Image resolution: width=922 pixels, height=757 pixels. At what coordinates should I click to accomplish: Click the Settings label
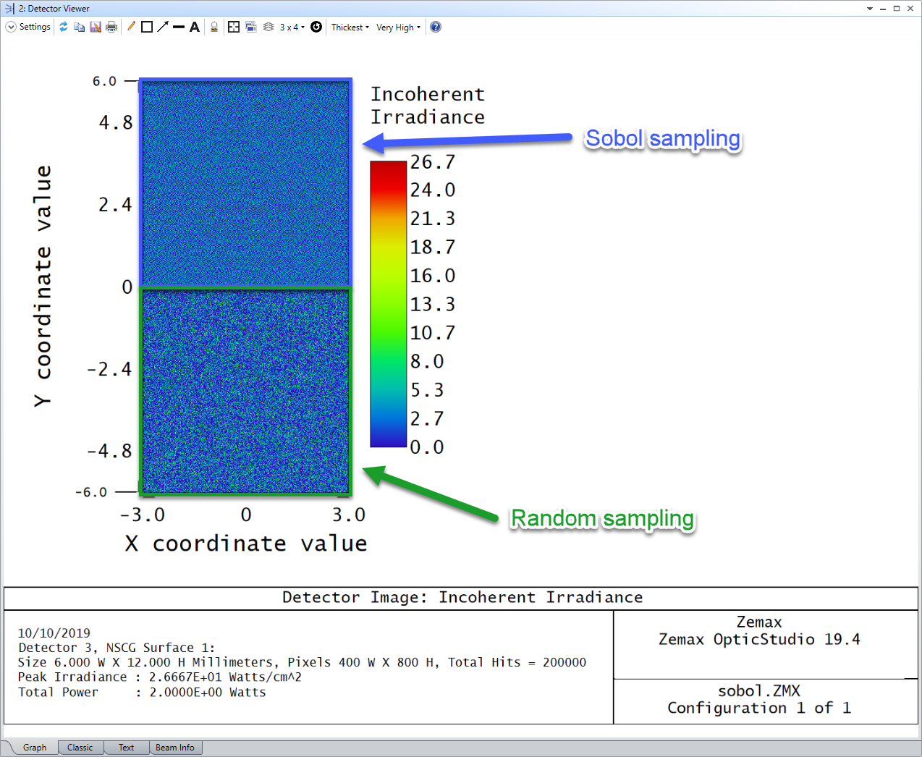click(35, 27)
